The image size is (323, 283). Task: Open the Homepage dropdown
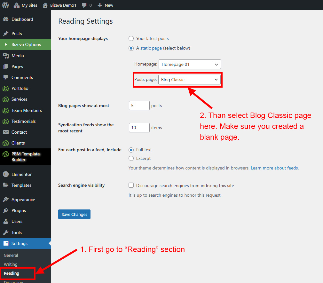tap(190, 64)
